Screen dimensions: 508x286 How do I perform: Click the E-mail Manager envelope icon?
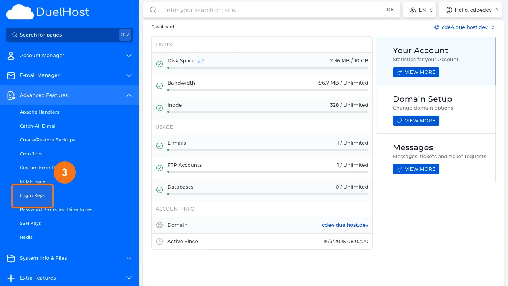click(11, 75)
